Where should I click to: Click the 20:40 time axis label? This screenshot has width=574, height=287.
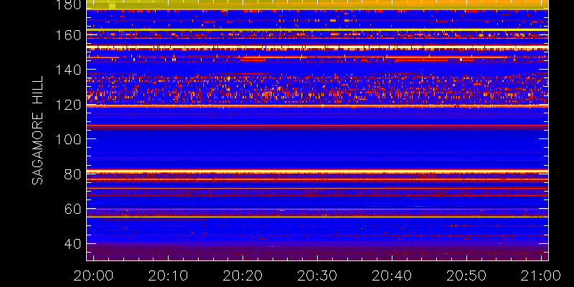pyautogui.click(x=392, y=276)
